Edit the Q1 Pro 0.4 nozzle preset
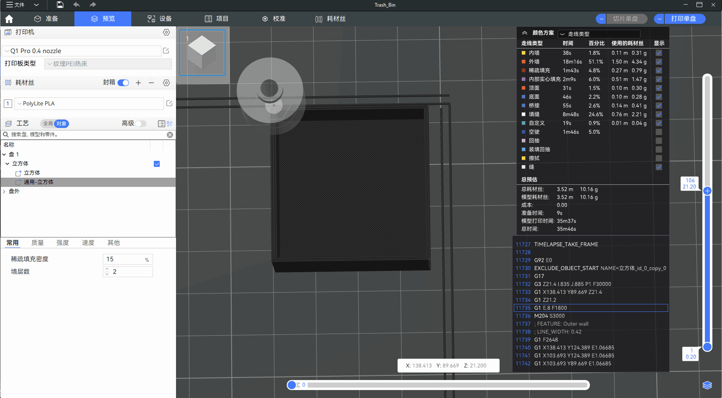This screenshot has width=722, height=398. click(166, 51)
